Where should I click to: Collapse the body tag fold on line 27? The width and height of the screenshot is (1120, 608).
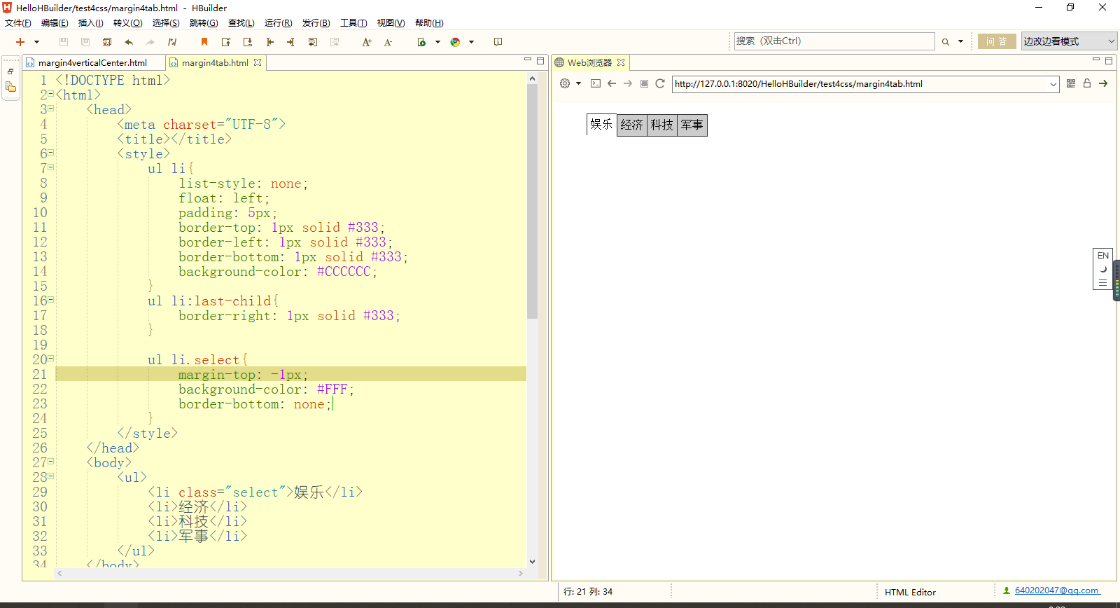click(x=51, y=462)
